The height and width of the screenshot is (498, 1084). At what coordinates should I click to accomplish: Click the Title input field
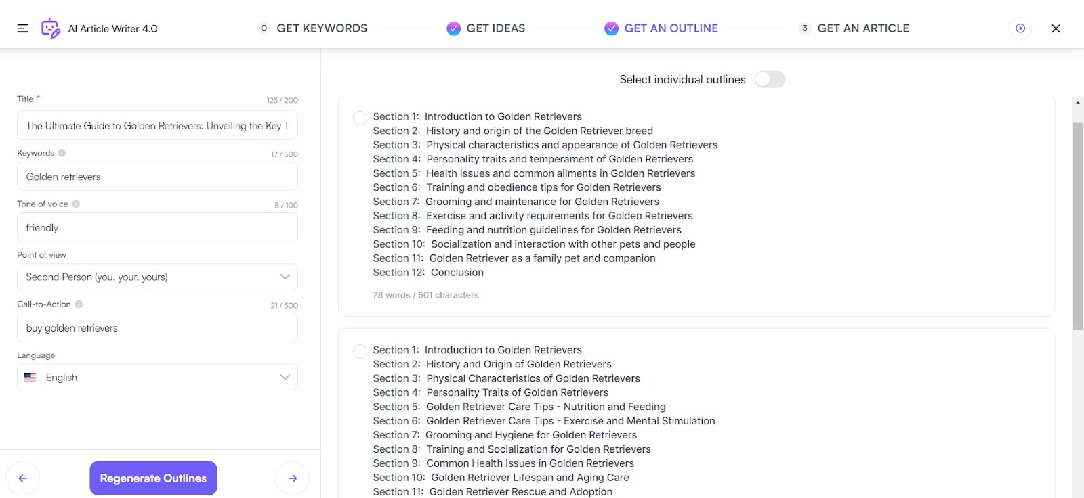click(x=157, y=126)
